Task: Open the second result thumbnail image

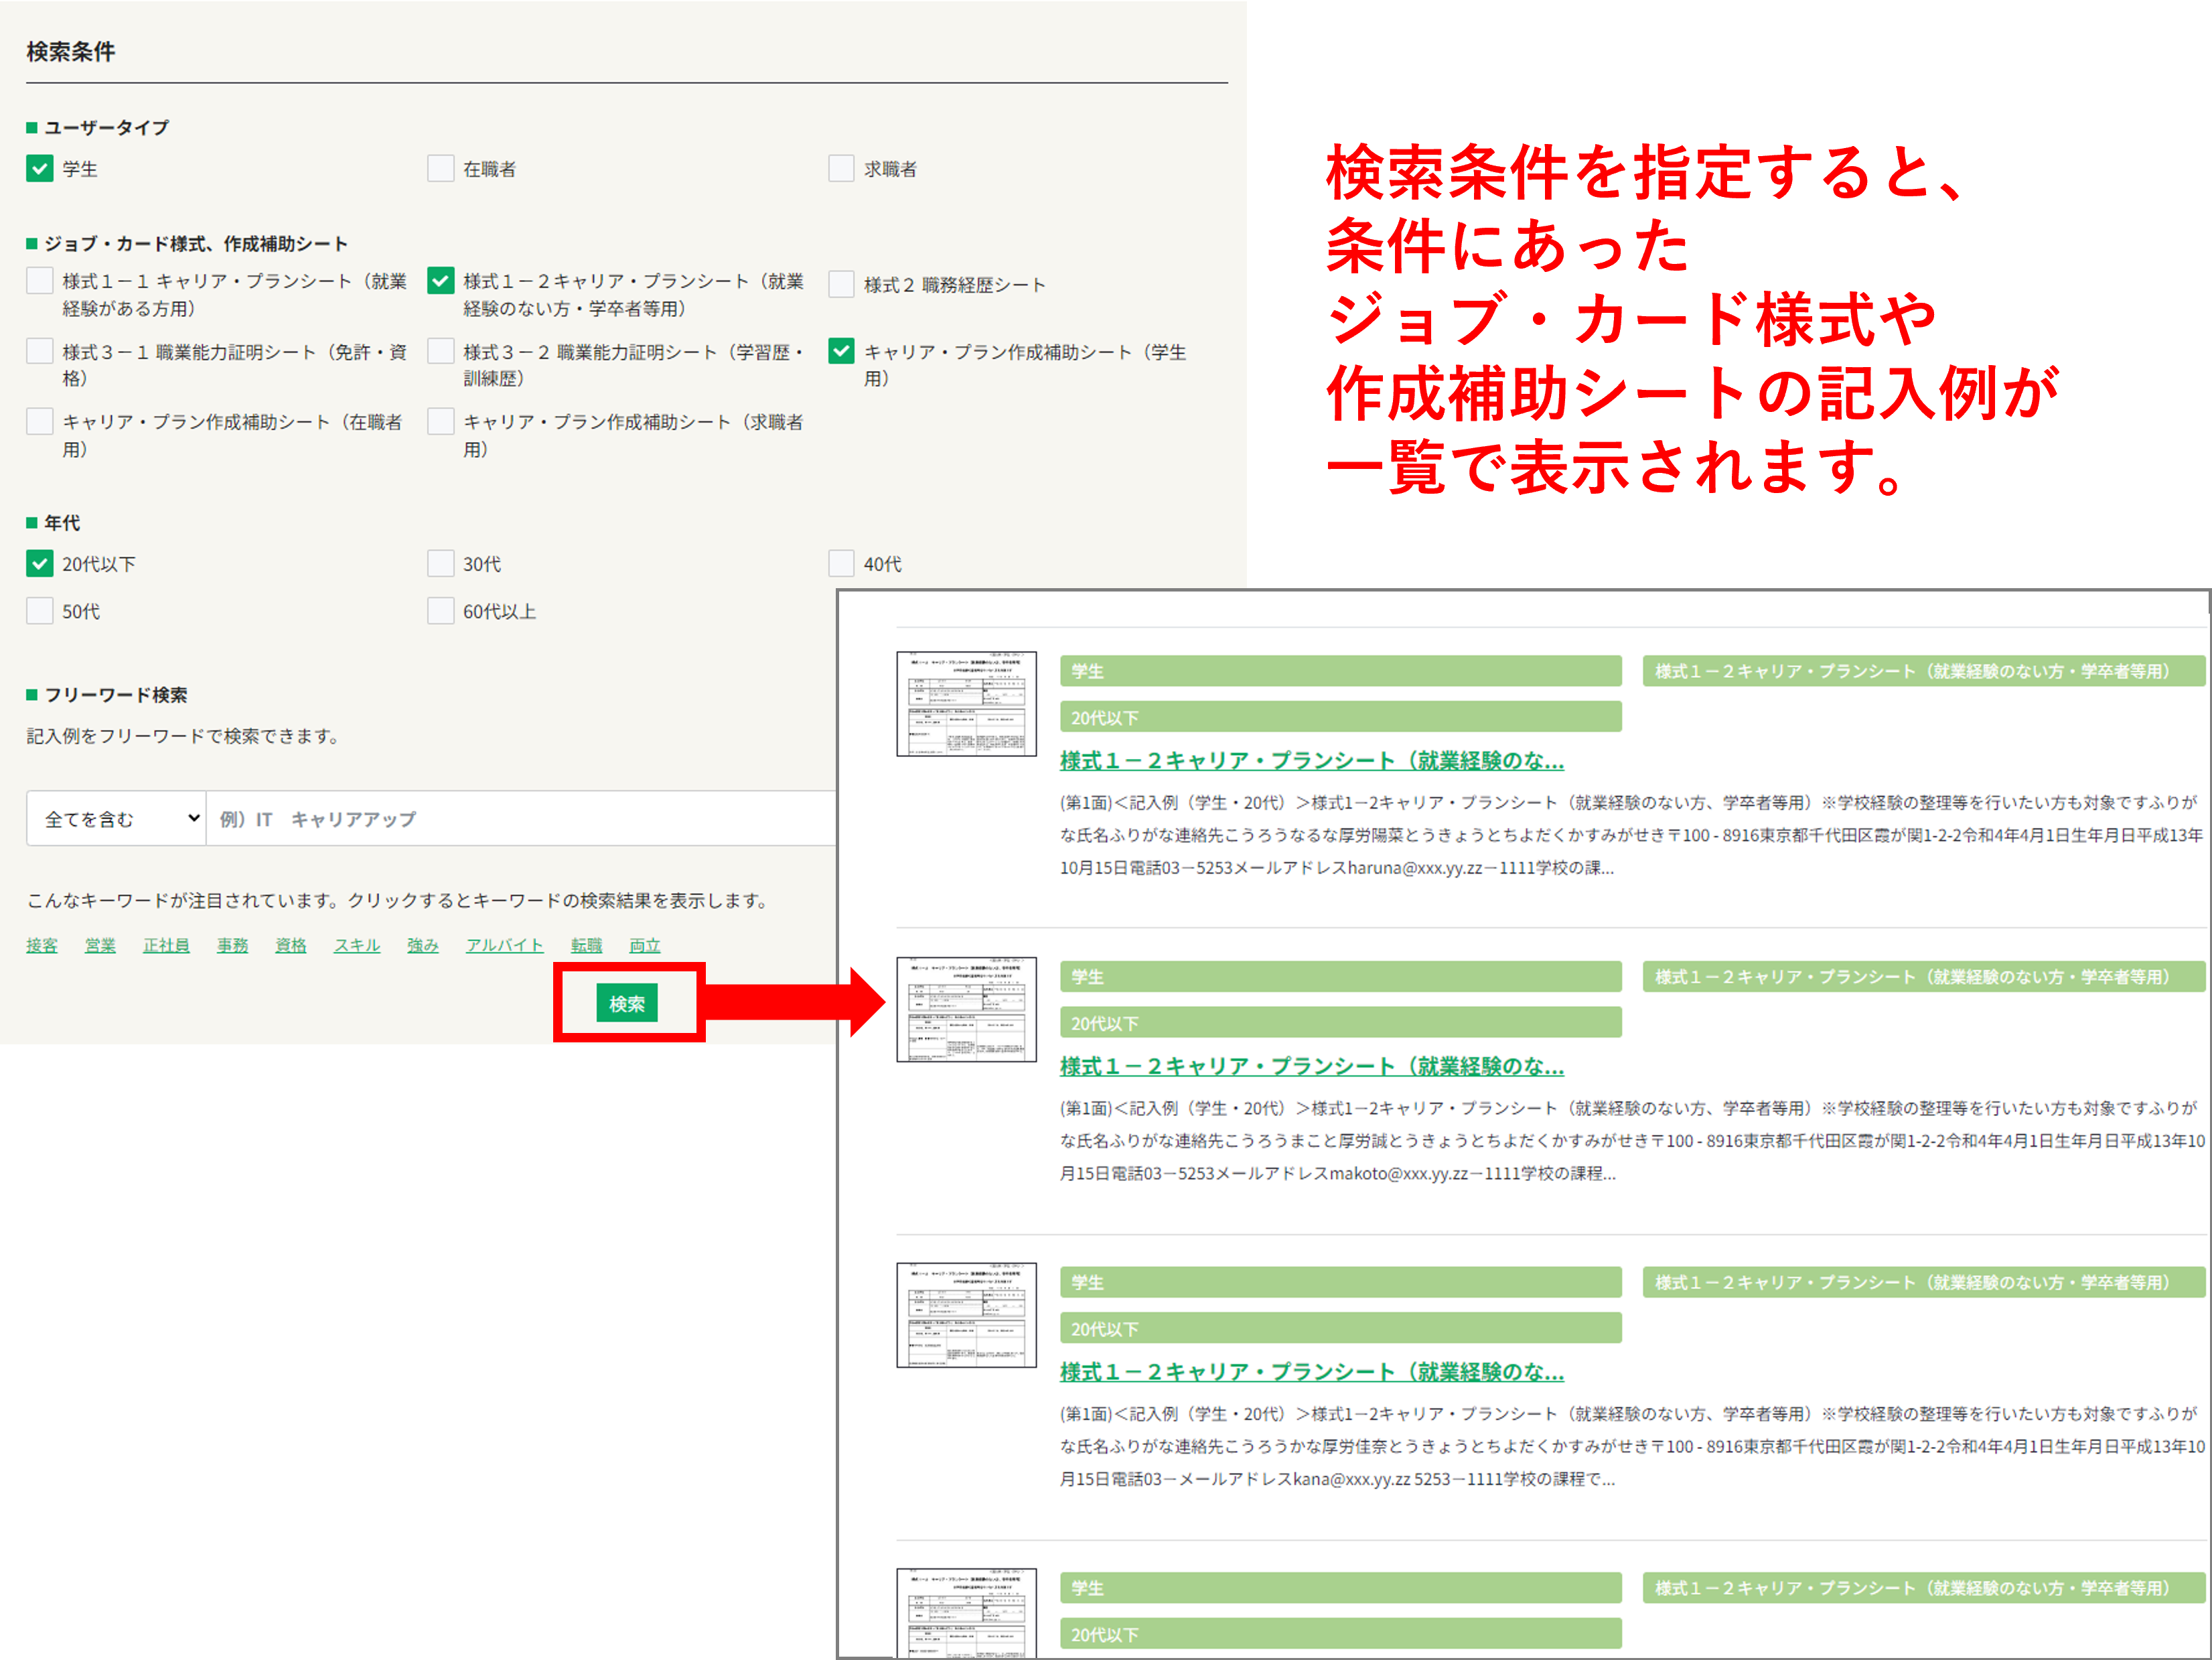Action: [966, 1009]
